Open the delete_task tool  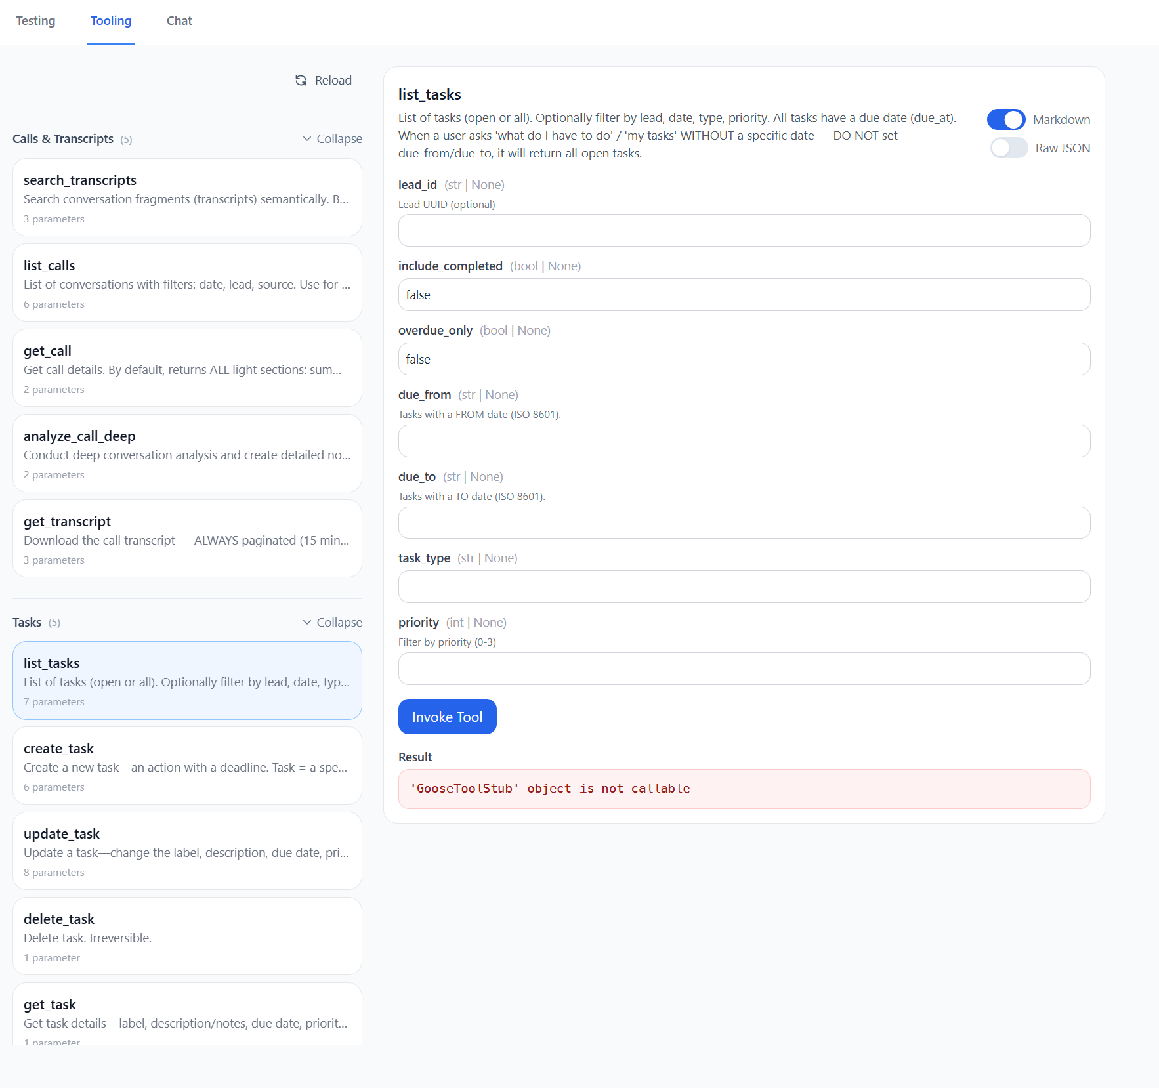(187, 936)
